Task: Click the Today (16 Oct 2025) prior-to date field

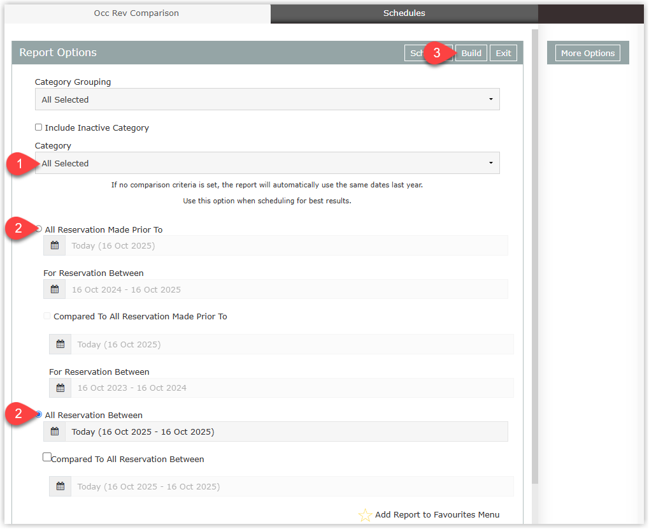Action: [x=287, y=245]
